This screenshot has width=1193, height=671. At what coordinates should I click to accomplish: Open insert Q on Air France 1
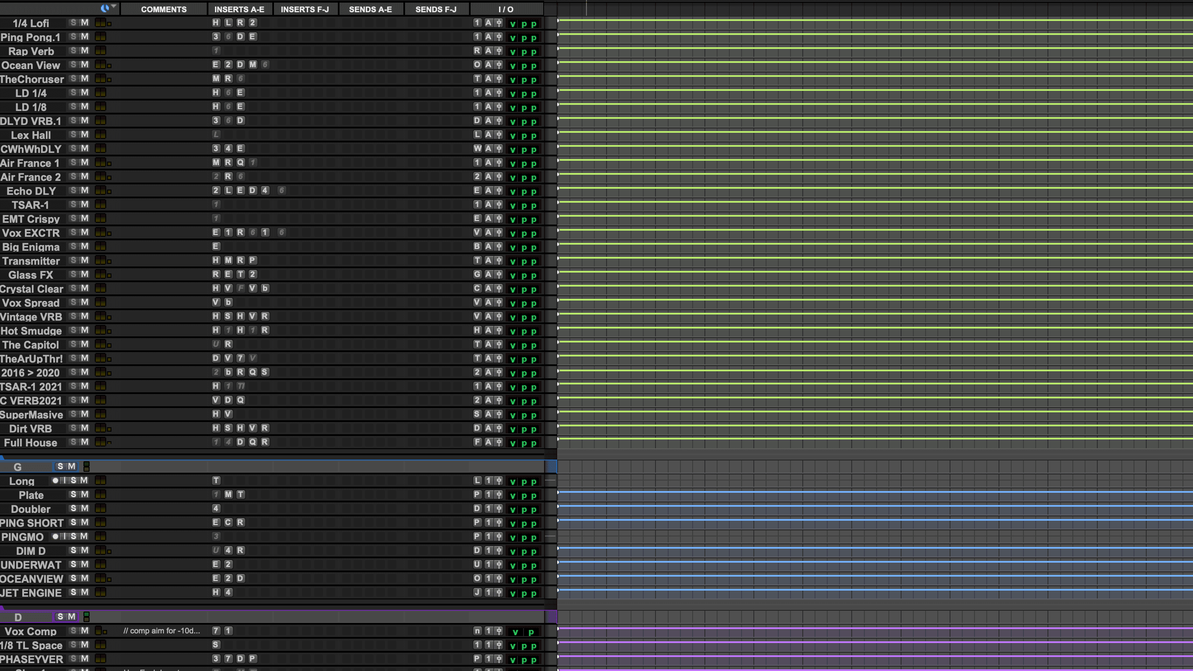[240, 163]
